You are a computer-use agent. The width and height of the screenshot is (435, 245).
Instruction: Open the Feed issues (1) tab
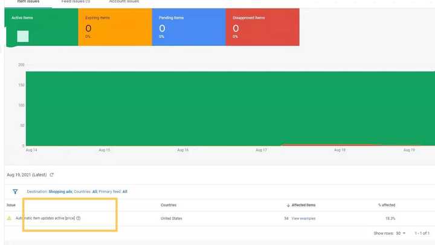(76, 2)
